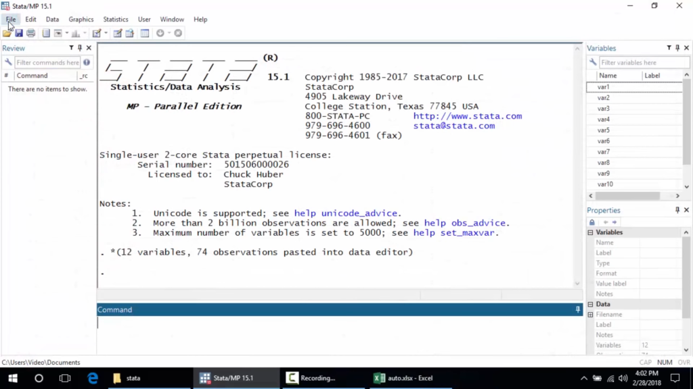Viewport: 693px width, 389px height.
Task: Click the stata@stata.com email link
Action: pos(454,126)
